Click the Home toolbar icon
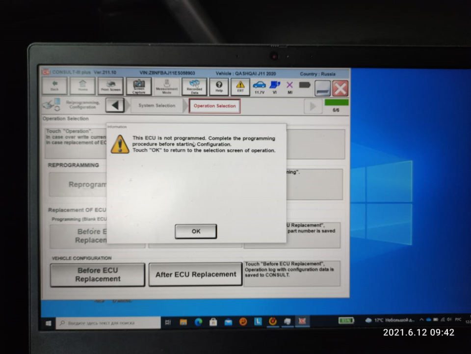The image size is (471, 354). (x=82, y=86)
